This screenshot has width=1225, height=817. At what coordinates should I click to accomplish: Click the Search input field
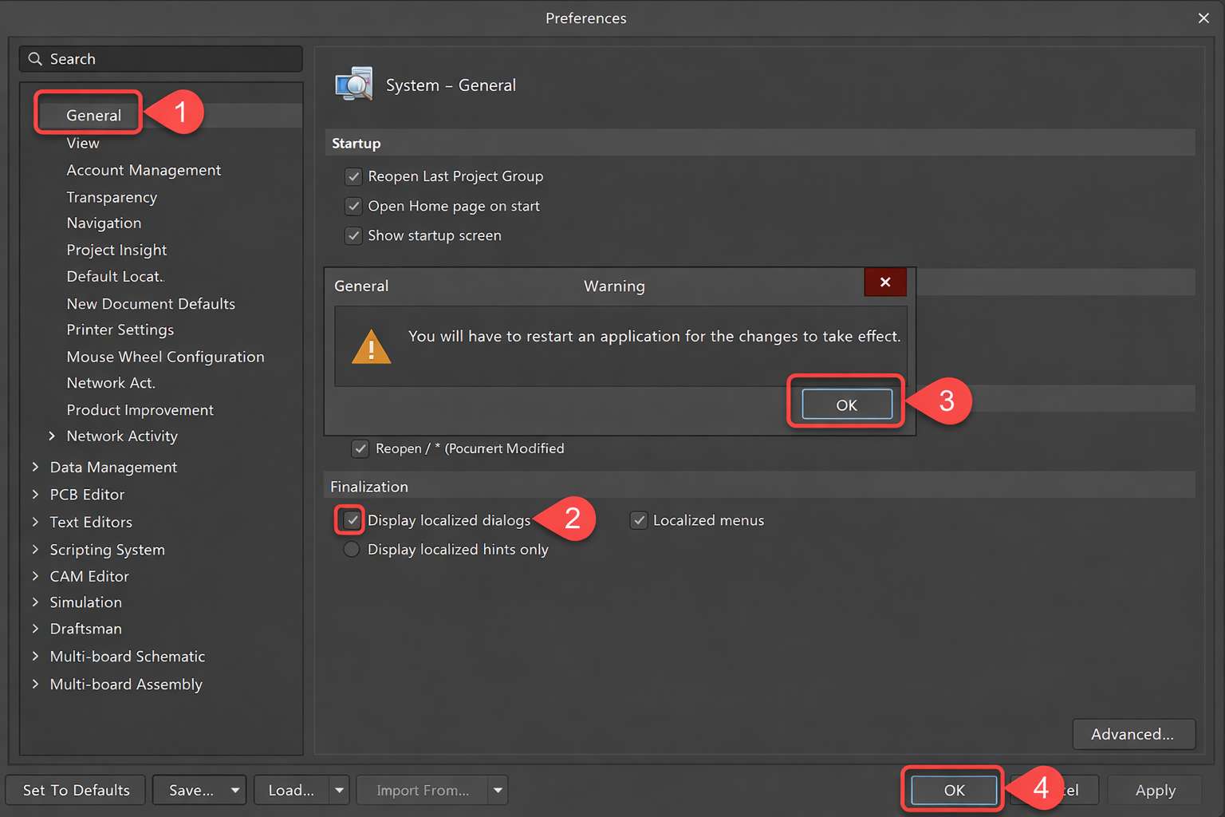[x=160, y=59]
